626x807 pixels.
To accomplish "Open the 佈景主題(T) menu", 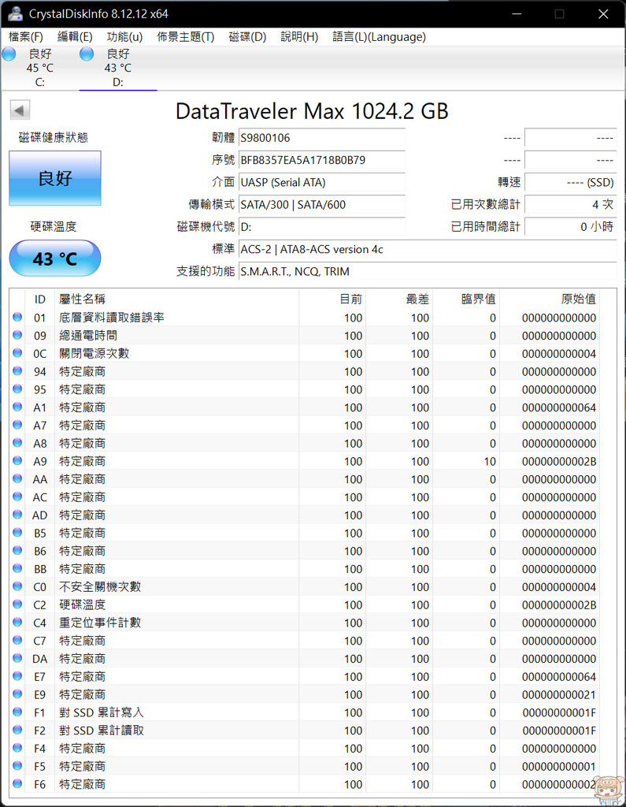I will click(x=186, y=36).
